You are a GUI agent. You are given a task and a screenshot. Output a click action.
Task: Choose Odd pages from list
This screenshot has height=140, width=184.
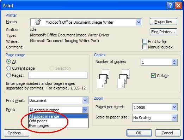(58, 121)
